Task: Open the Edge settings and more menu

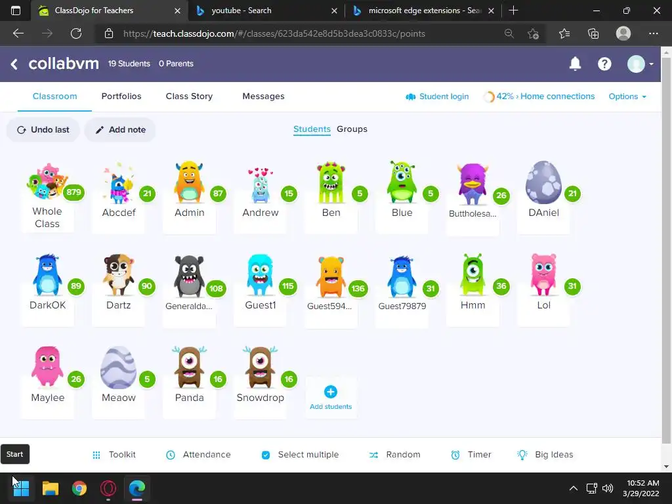Action: tap(653, 33)
